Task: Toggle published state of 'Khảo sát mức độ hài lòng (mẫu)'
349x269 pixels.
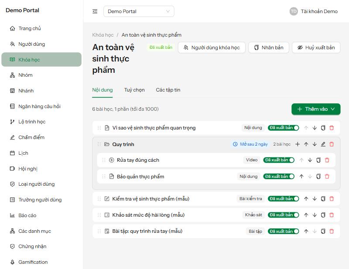Action: pos(283,215)
